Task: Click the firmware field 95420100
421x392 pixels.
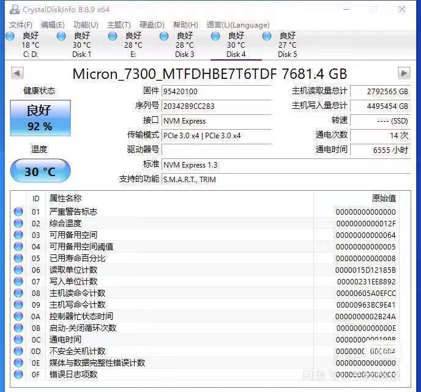Action: tap(216, 92)
